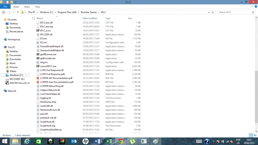Click the Forward navigation arrow
This screenshot has height=145, width=258.
click(x=9, y=12)
